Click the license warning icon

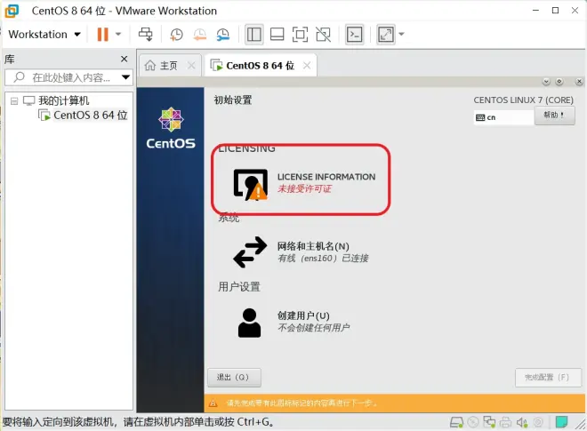click(251, 185)
